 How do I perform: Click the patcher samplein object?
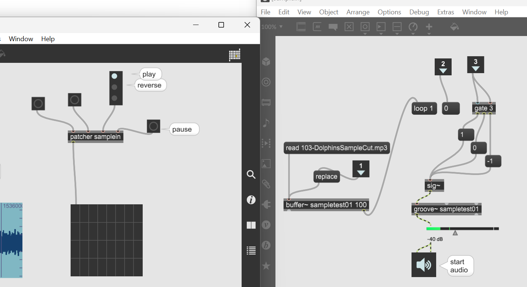point(95,137)
